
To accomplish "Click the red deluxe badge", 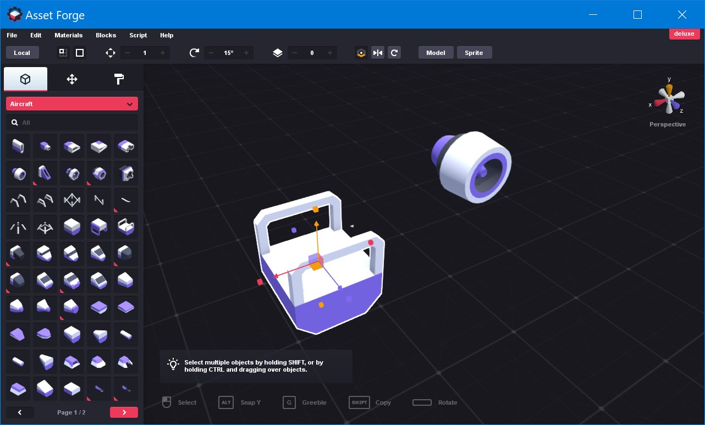I will tap(684, 34).
